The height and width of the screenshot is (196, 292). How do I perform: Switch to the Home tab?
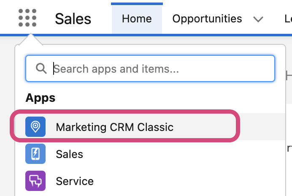pyautogui.click(x=137, y=19)
